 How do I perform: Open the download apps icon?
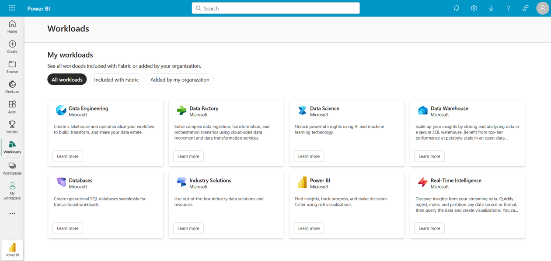(491, 8)
